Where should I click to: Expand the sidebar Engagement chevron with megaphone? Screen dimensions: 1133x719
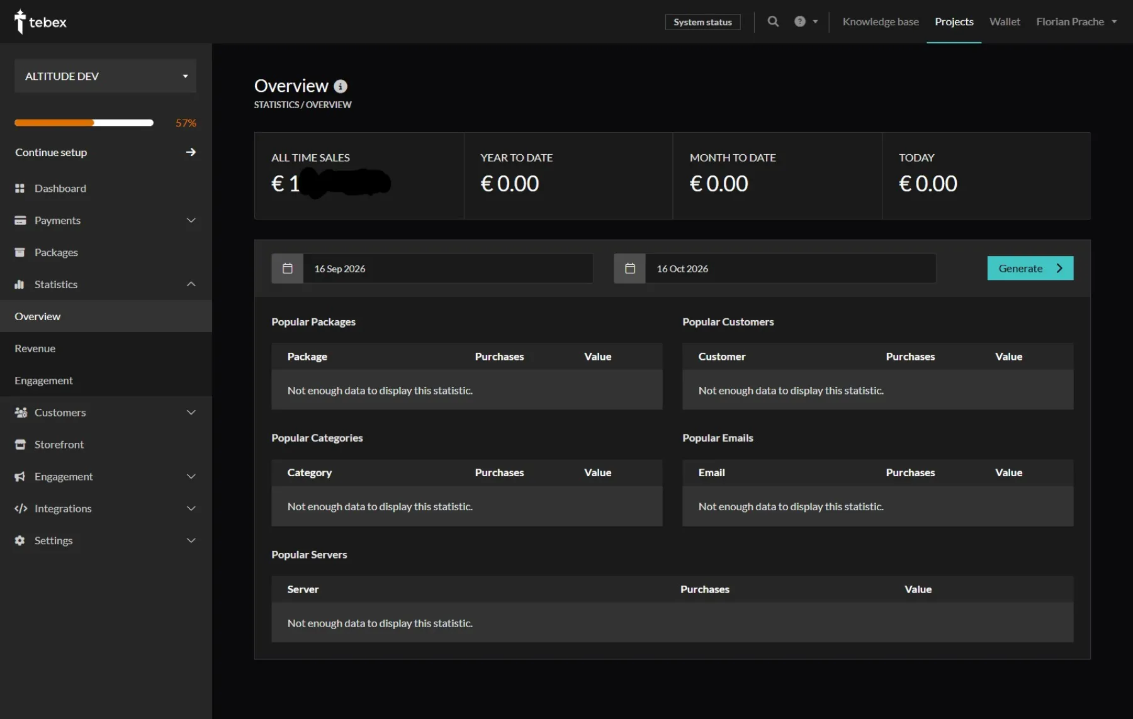[x=191, y=477]
